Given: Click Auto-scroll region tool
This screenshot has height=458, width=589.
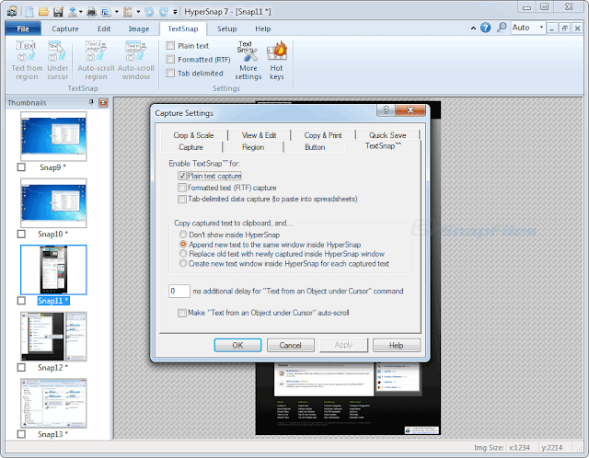Looking at the screenshot, I should [96, 61].
